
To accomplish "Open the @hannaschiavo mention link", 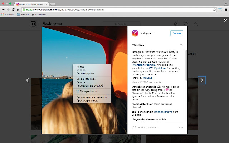I will point(163,112).
